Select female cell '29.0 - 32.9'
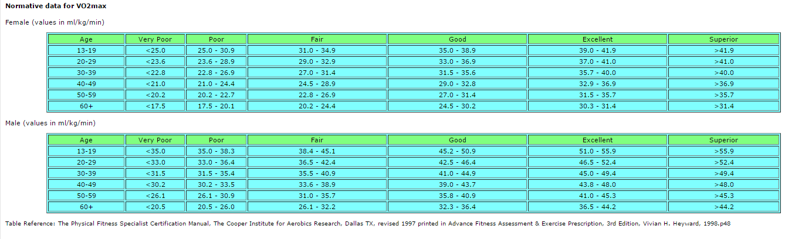This screenshot has width=802, height=239. click(317, 62)
